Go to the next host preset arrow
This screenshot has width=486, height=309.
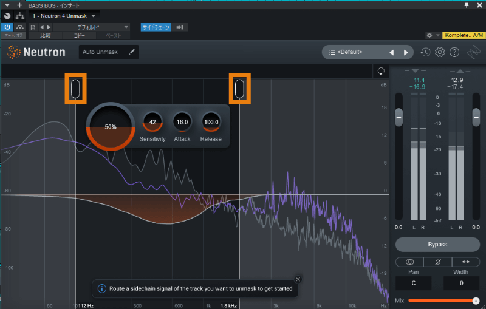click(49, 27)
